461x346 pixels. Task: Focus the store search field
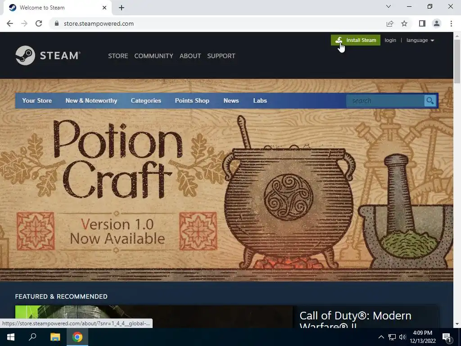point(385,101)
